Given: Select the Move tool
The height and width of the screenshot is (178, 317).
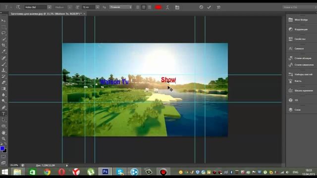Looking at the screenshot, I should tap(3, 21).
